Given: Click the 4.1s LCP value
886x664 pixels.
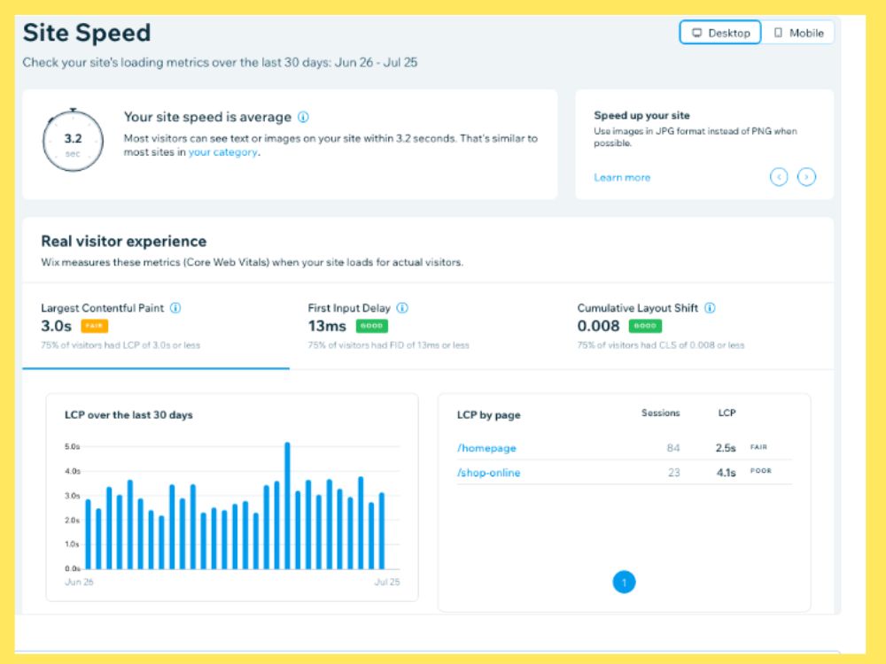Looking at the screenshot, I should pyautogui.click(x=727, y=473).
